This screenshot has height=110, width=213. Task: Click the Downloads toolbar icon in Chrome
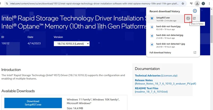click(x=197, y=3)
